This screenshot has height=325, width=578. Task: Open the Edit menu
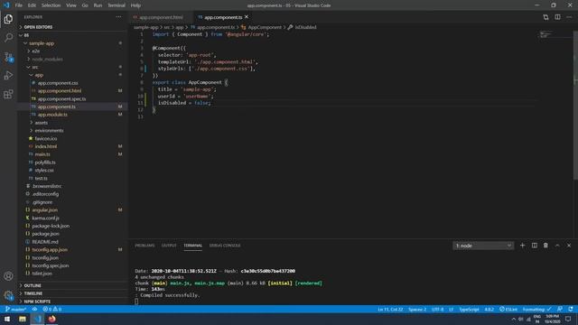tap(32, 5)
